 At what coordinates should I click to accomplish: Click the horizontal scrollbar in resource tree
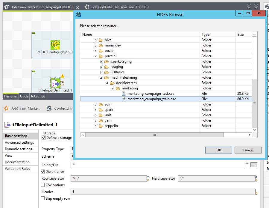[x=154, y=135]
